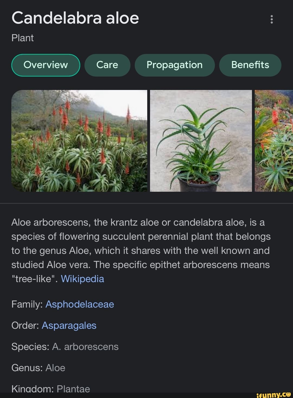Click the Genus Aloe row
The height and width of the screenshot is (398, 293).
[38, 368]
